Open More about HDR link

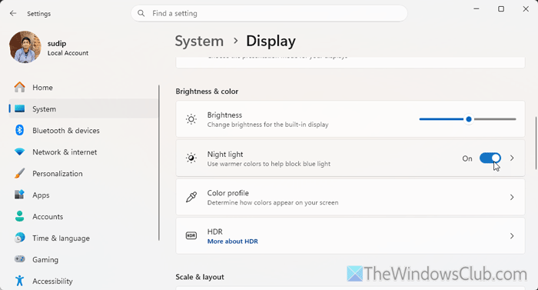point(232,242)
